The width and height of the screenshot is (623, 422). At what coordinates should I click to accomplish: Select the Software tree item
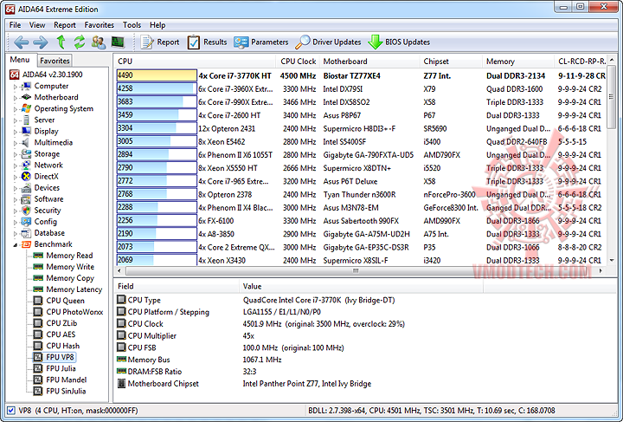(x=48, y=199)
